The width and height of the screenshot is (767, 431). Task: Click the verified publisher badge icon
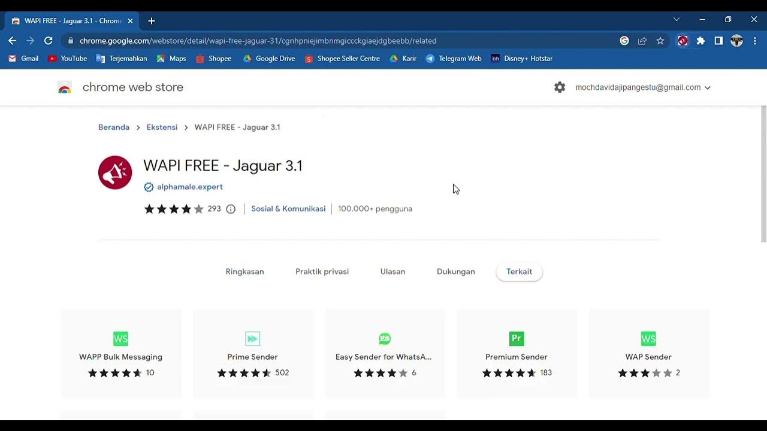pyautogui.click(x=149, y=187)
